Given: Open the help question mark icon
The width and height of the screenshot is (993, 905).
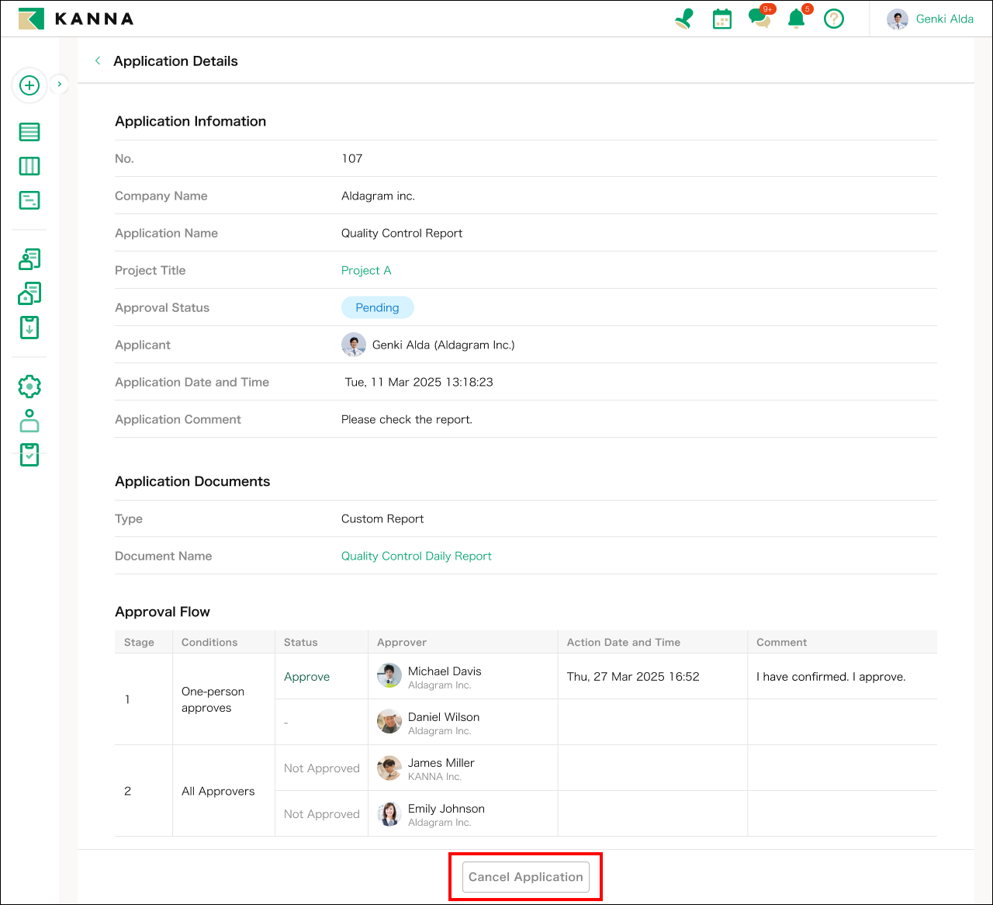Looking at the screenshot, I should tap(834, 19).
